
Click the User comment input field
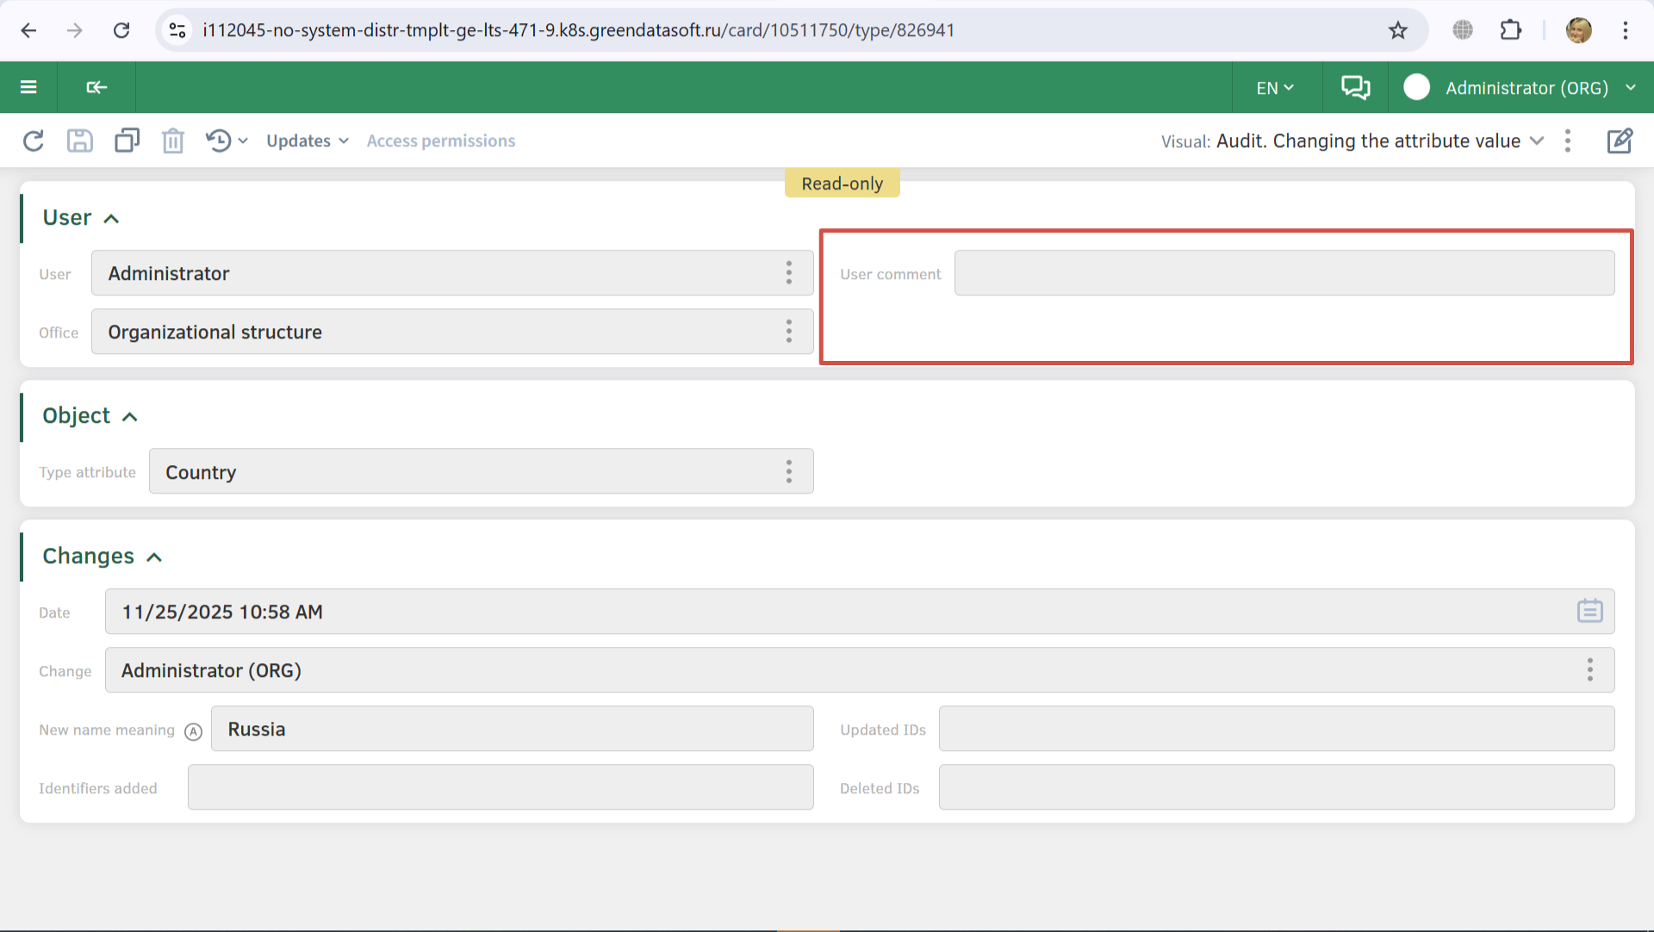[1284, 273]
